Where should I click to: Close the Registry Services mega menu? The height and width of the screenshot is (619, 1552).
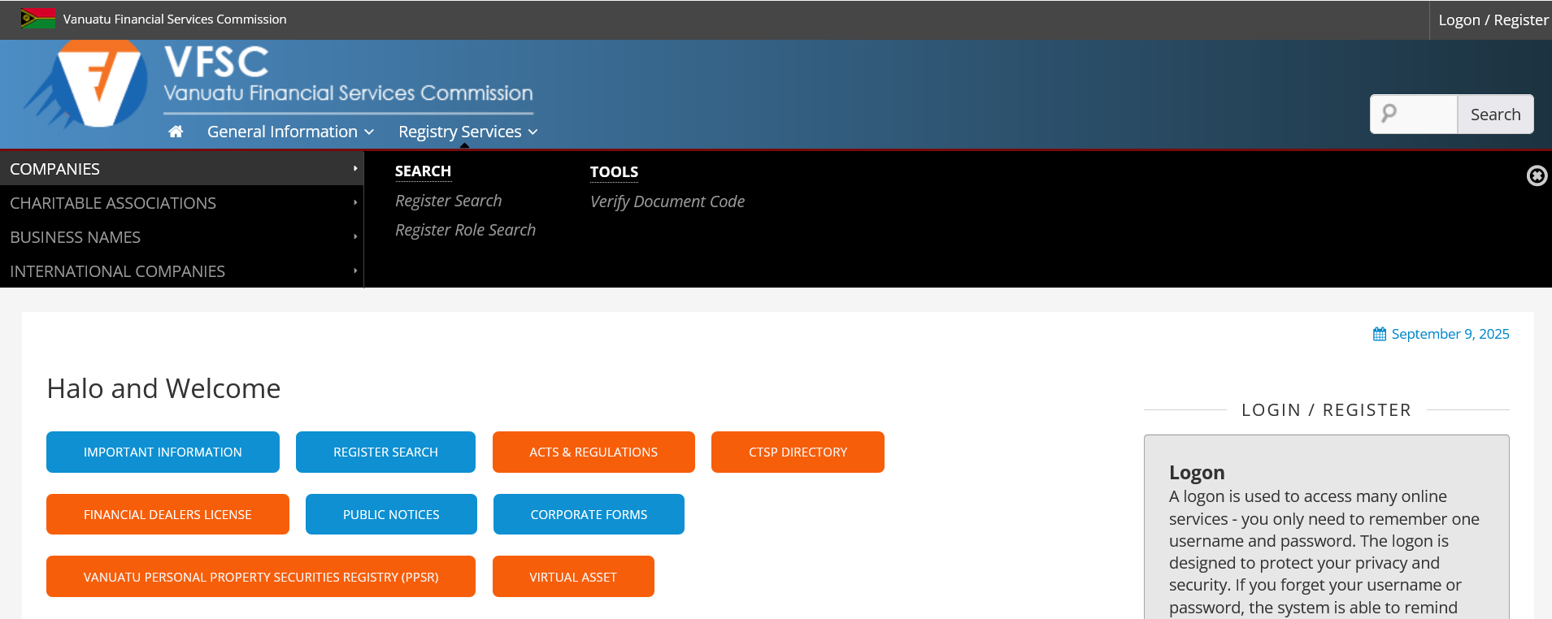tap(1537, 175)
